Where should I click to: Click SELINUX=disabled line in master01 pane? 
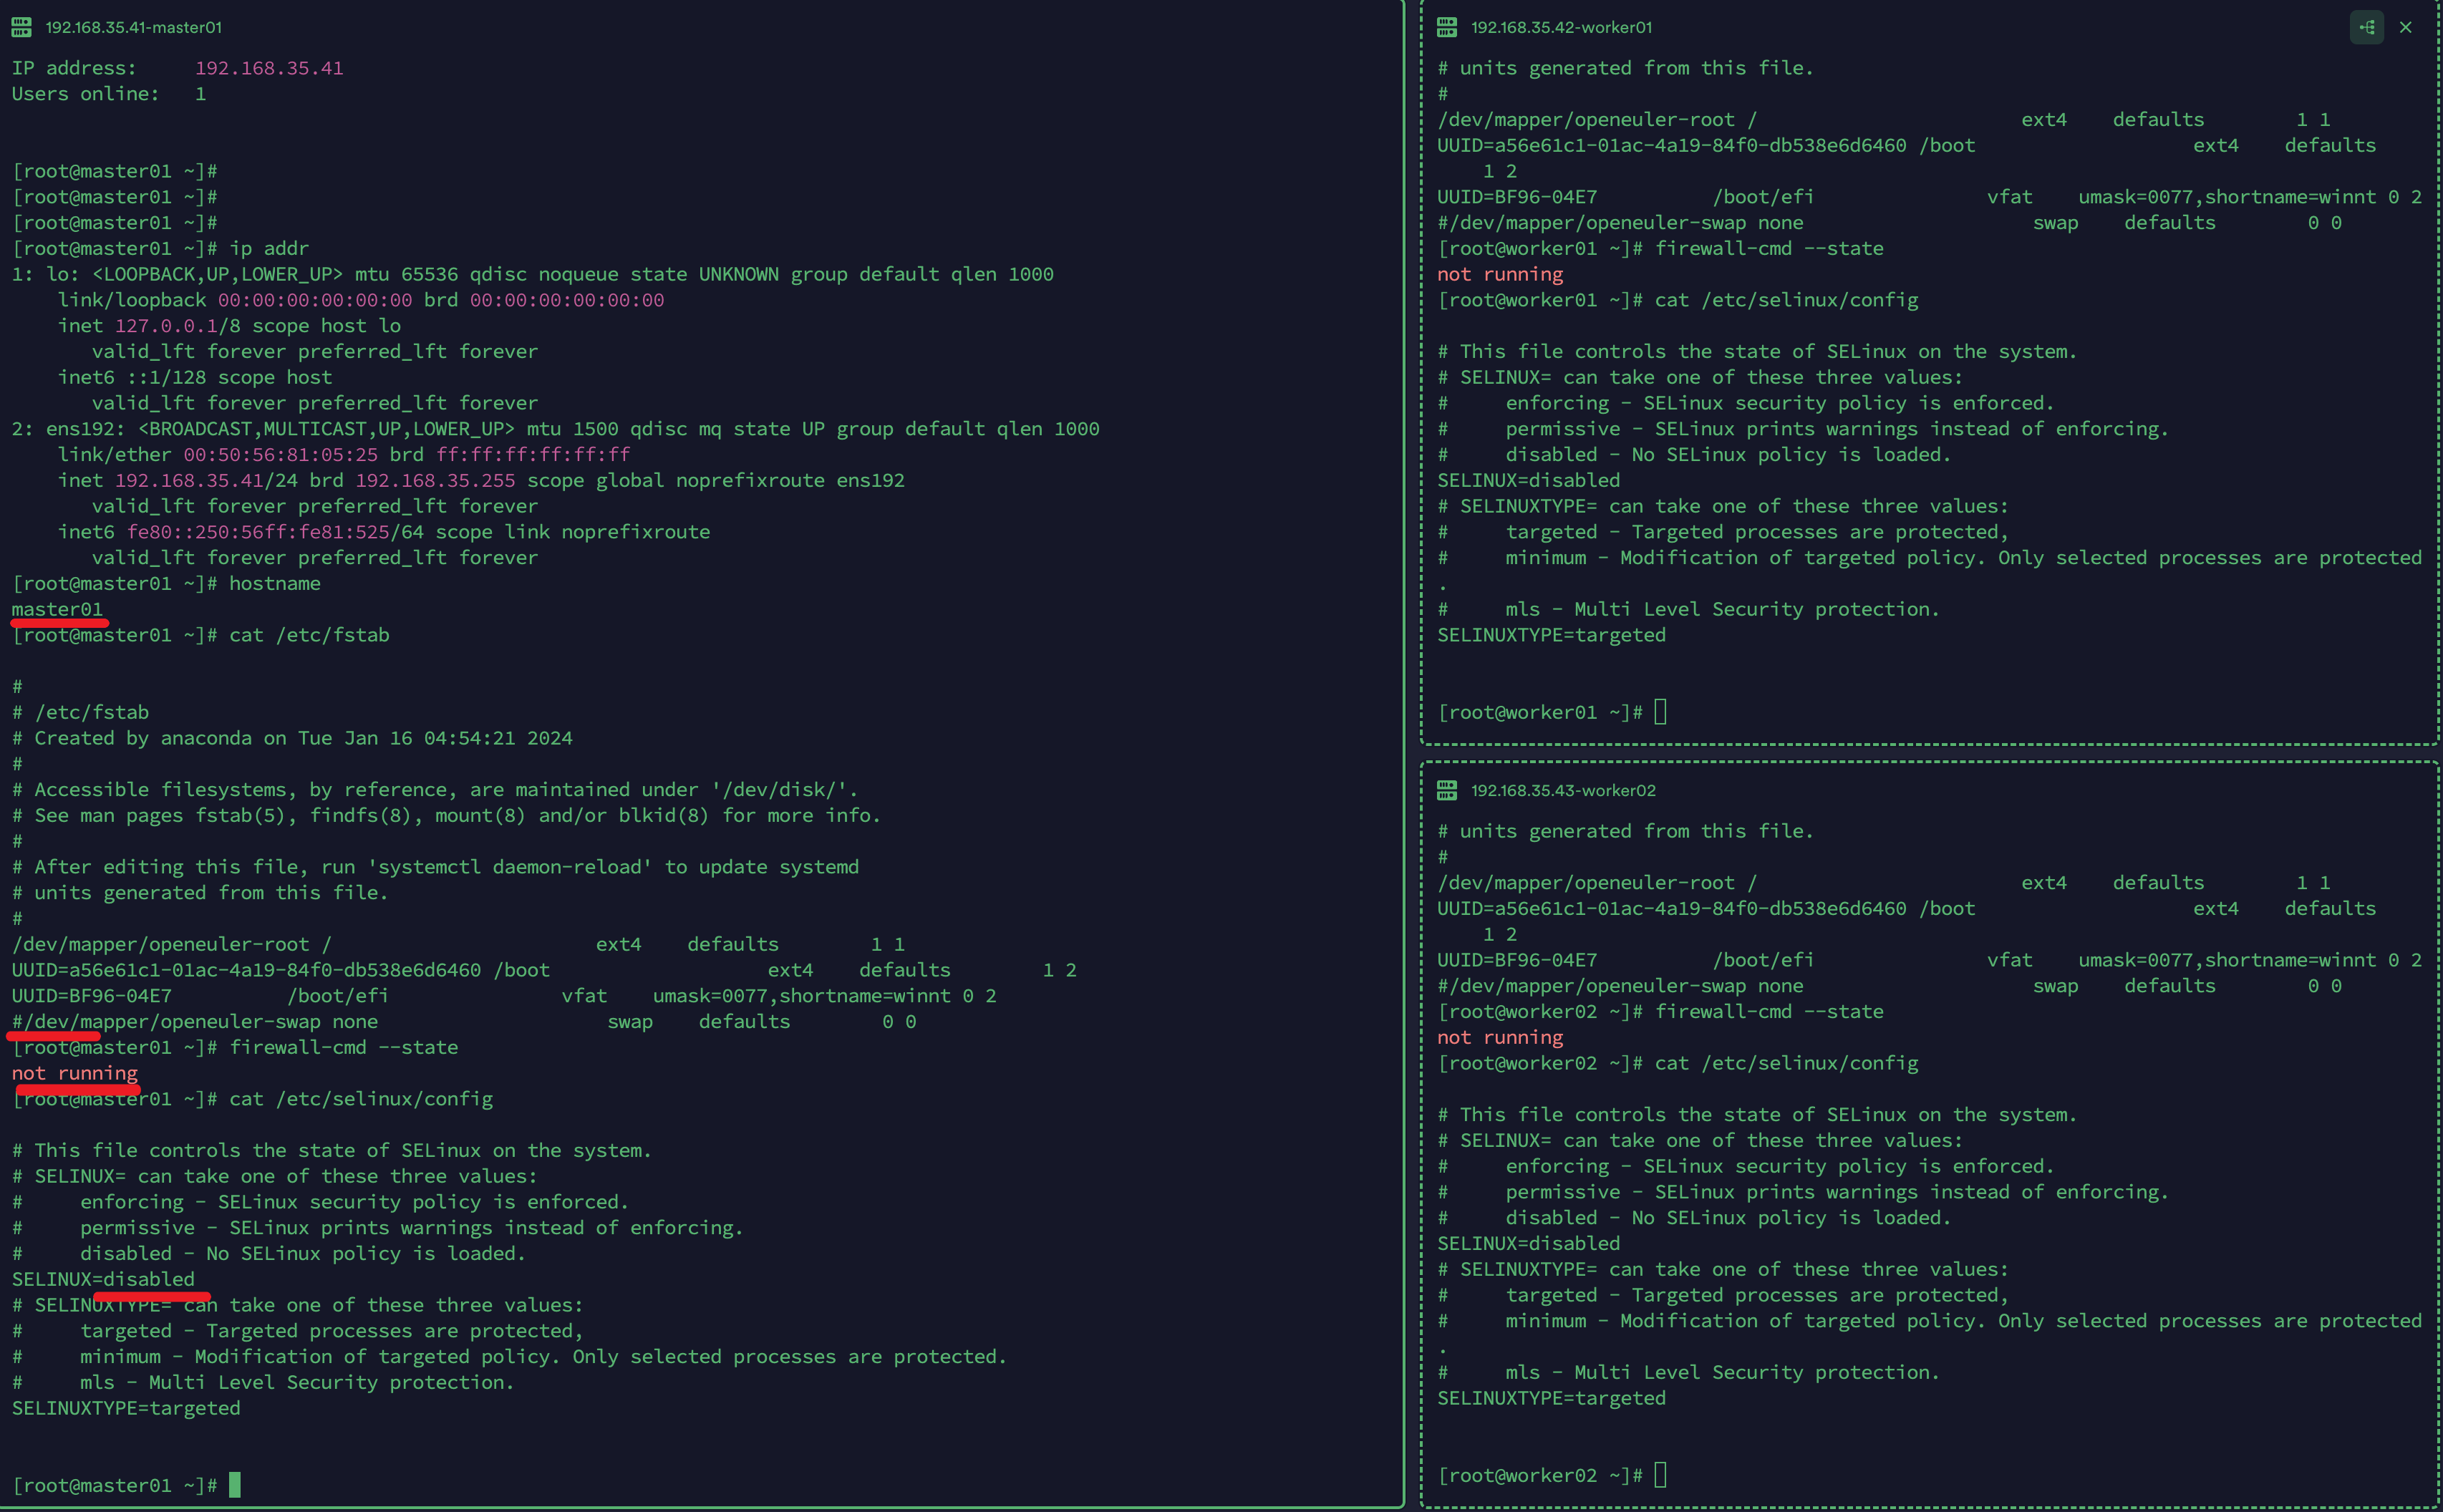[x=103, y=1279]
